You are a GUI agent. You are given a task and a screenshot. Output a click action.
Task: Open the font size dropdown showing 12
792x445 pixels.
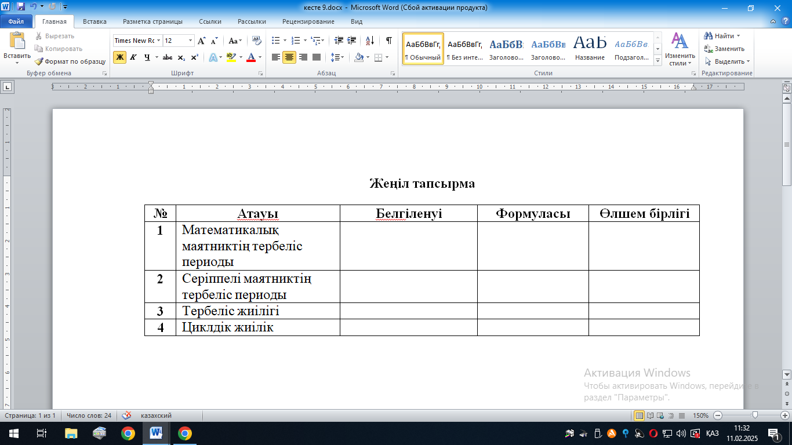coord(190,41)
